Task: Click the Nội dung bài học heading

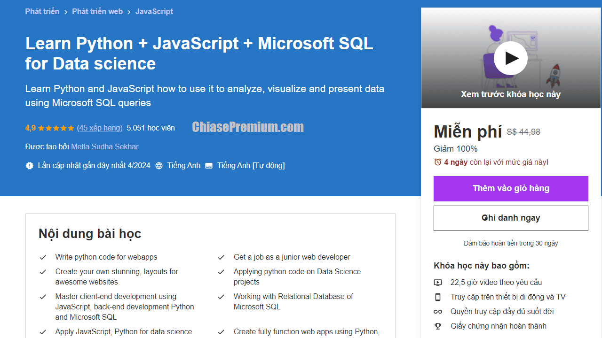Action: click(x=90, y=233)
